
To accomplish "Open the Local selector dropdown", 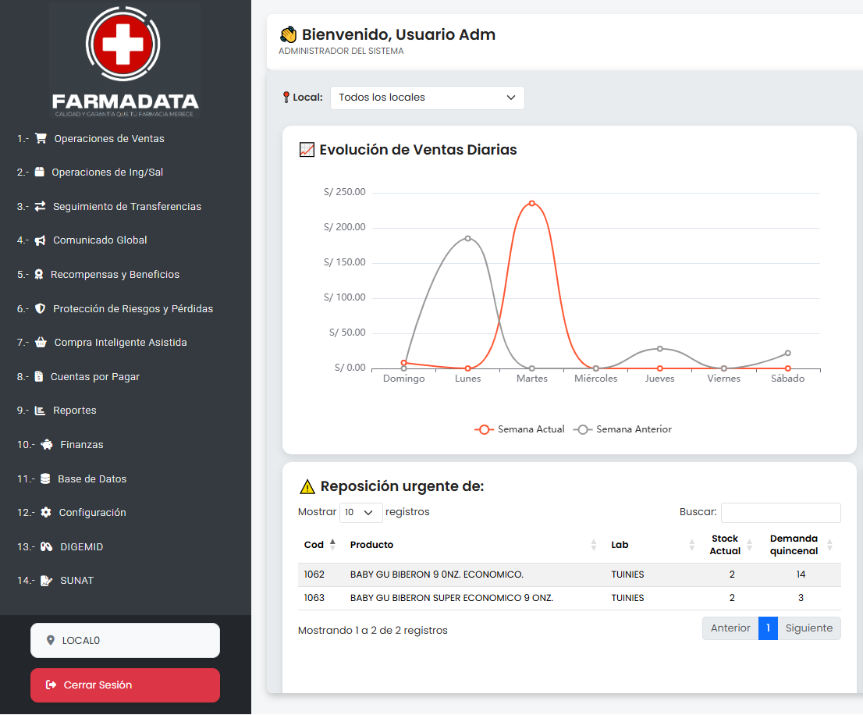I will pyautogui.click(x=428, y=98).
